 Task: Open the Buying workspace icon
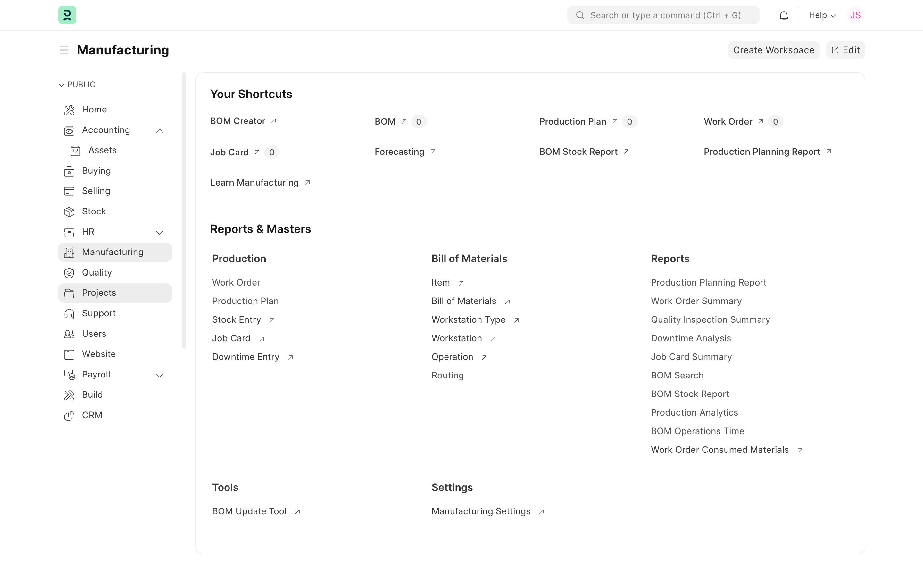[x=69, y=171]
